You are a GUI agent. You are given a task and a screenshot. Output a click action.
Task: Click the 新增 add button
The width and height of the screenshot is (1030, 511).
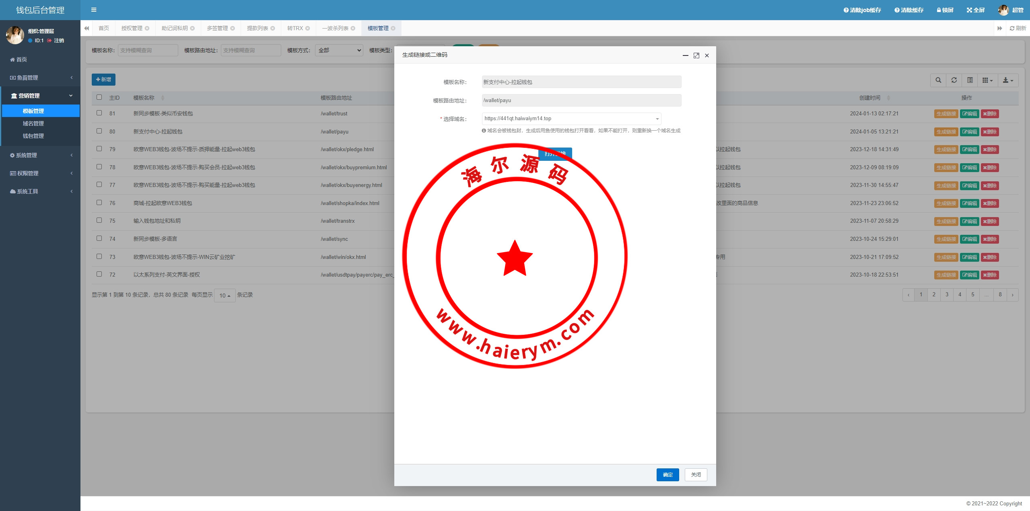[x=103, y=80]
